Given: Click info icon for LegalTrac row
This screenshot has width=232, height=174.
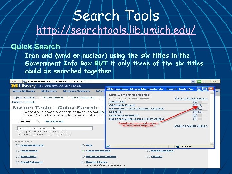Looking at the screenshot, I should coord(195,112).
